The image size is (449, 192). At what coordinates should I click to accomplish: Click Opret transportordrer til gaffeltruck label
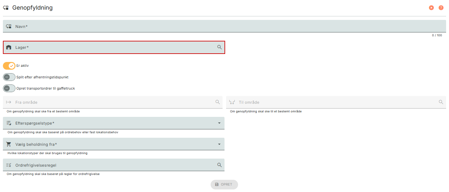(x=45, y=88)
